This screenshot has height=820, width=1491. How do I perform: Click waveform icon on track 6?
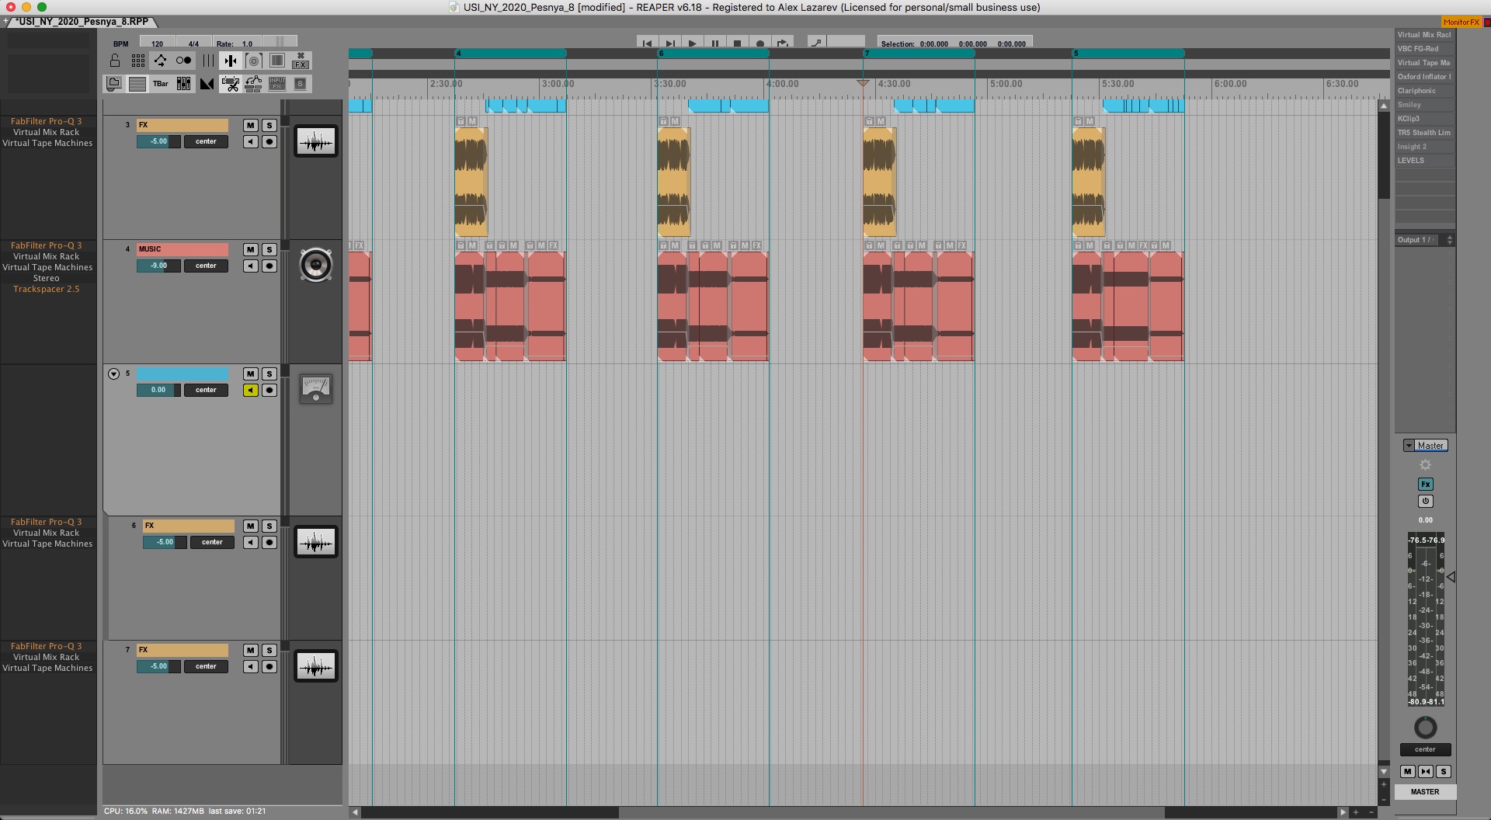tap(316, 542)
